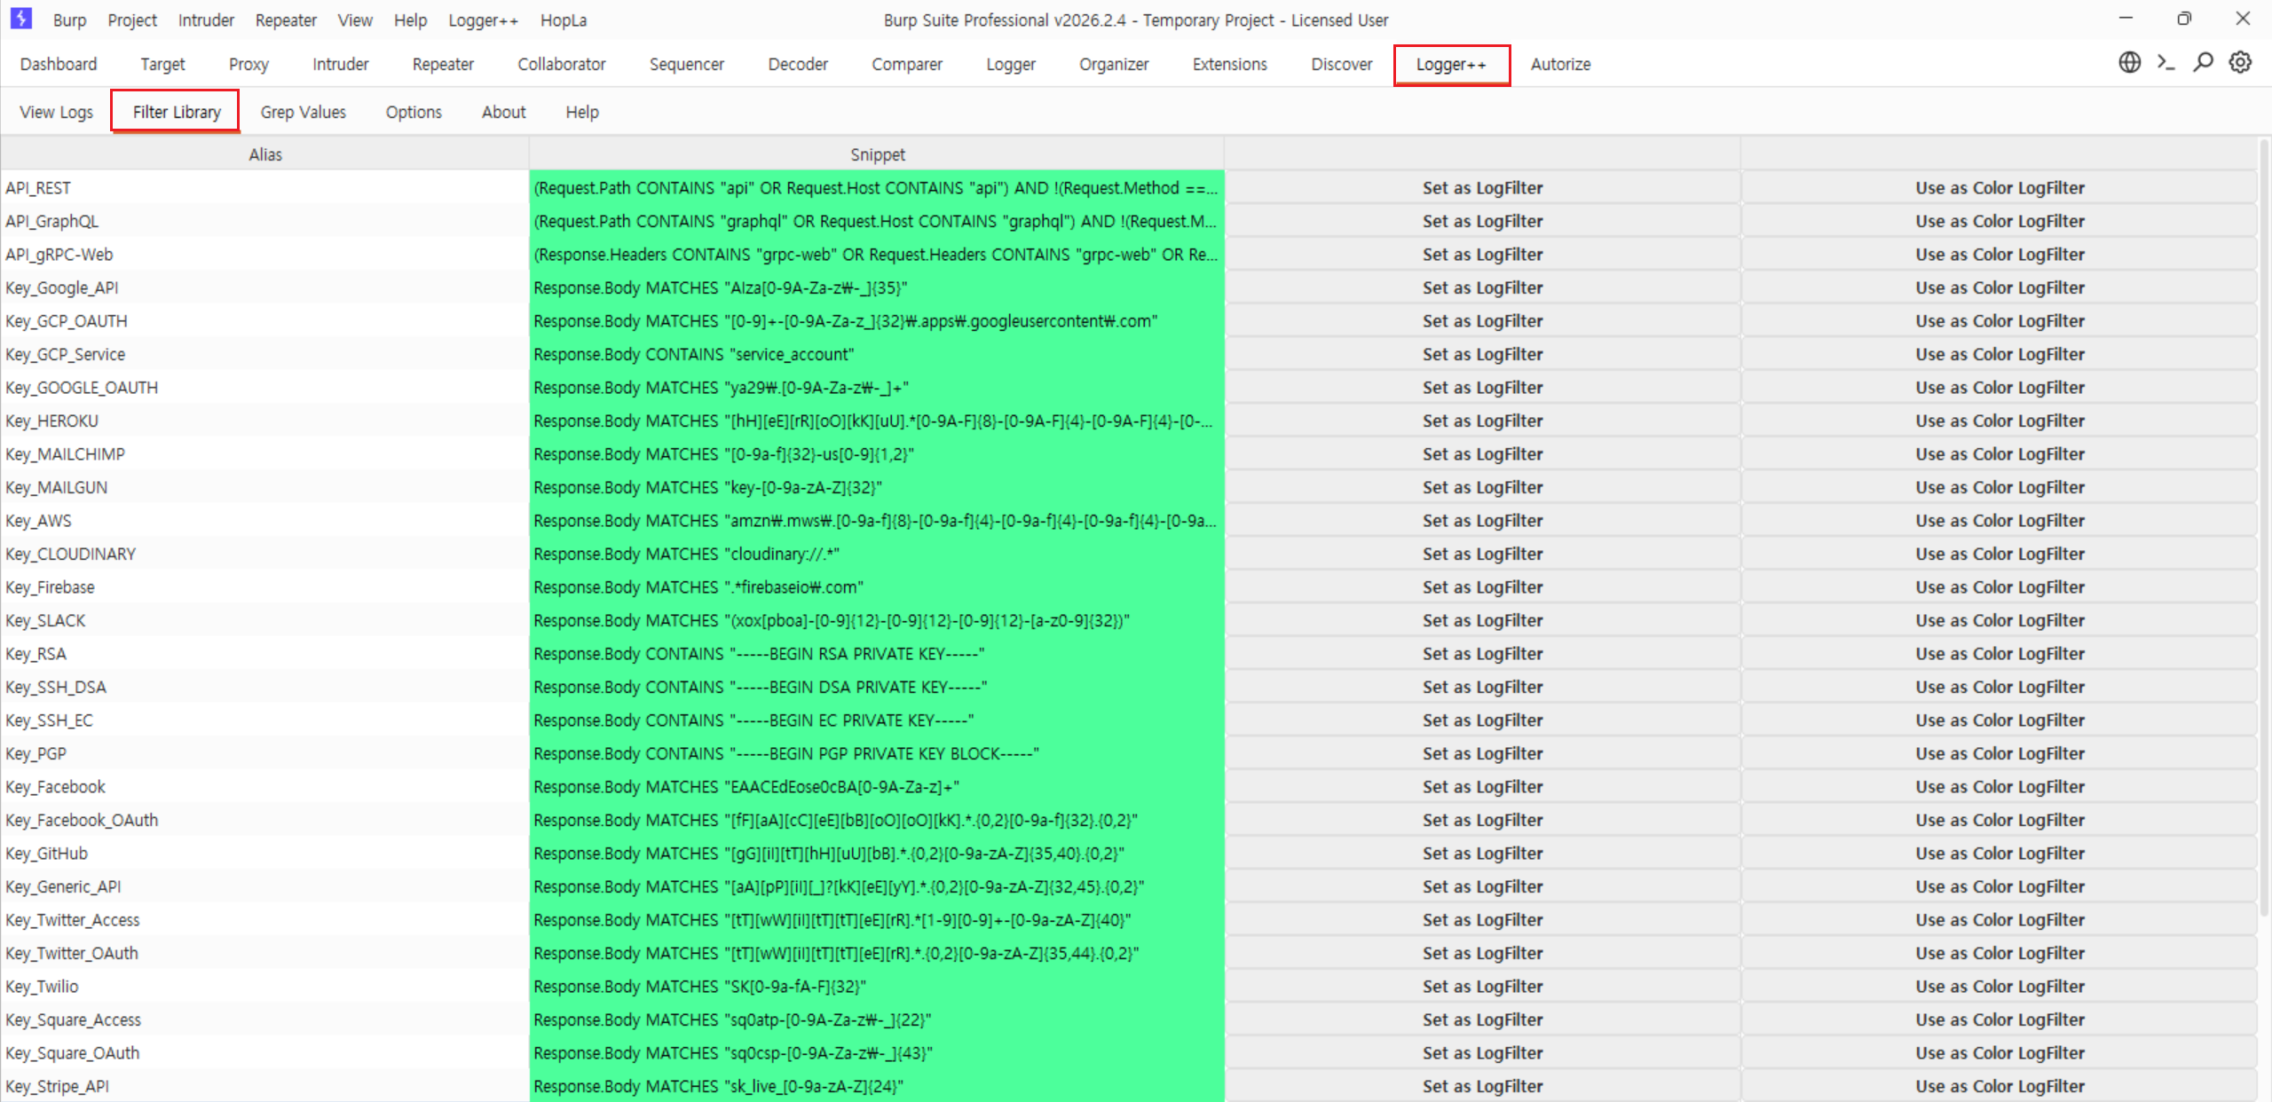
Task: Use Key_HEROKU as Color LogFilter
Action: [2000, 421]
